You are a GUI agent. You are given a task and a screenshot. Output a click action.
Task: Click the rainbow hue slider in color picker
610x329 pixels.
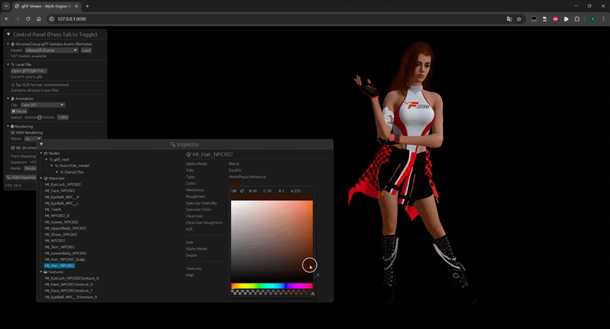point(271,286)
